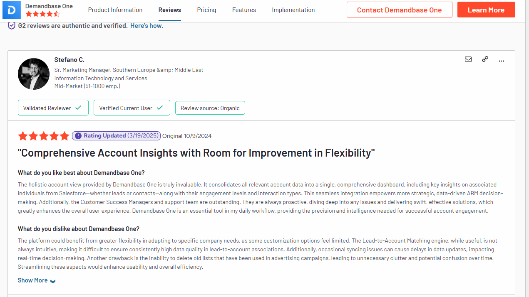
Task: Open the three-dot more options menu
Action: pyautogui.click(x=502, y=61)
